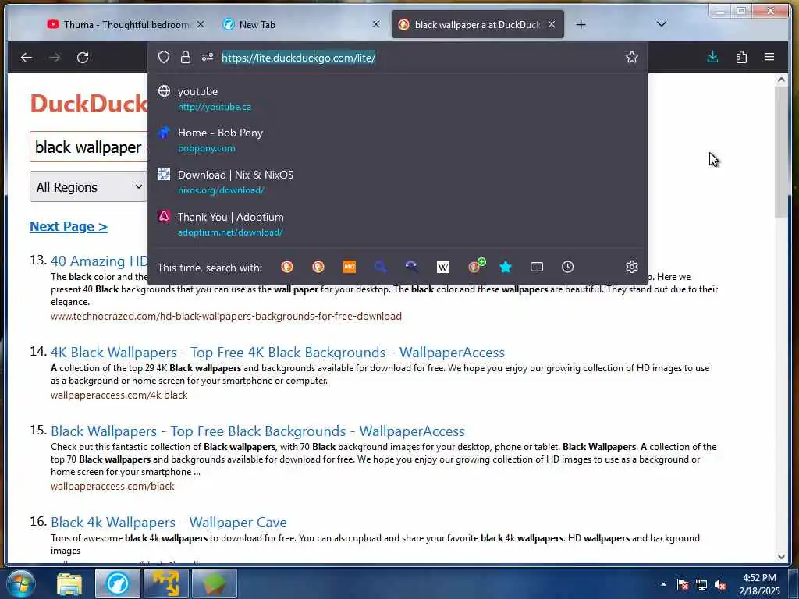Image resolution: width=799 pixels, height=599 pixels.
Task: Open the clock showing 4:52 PM
Action: [x=760, y=584]
